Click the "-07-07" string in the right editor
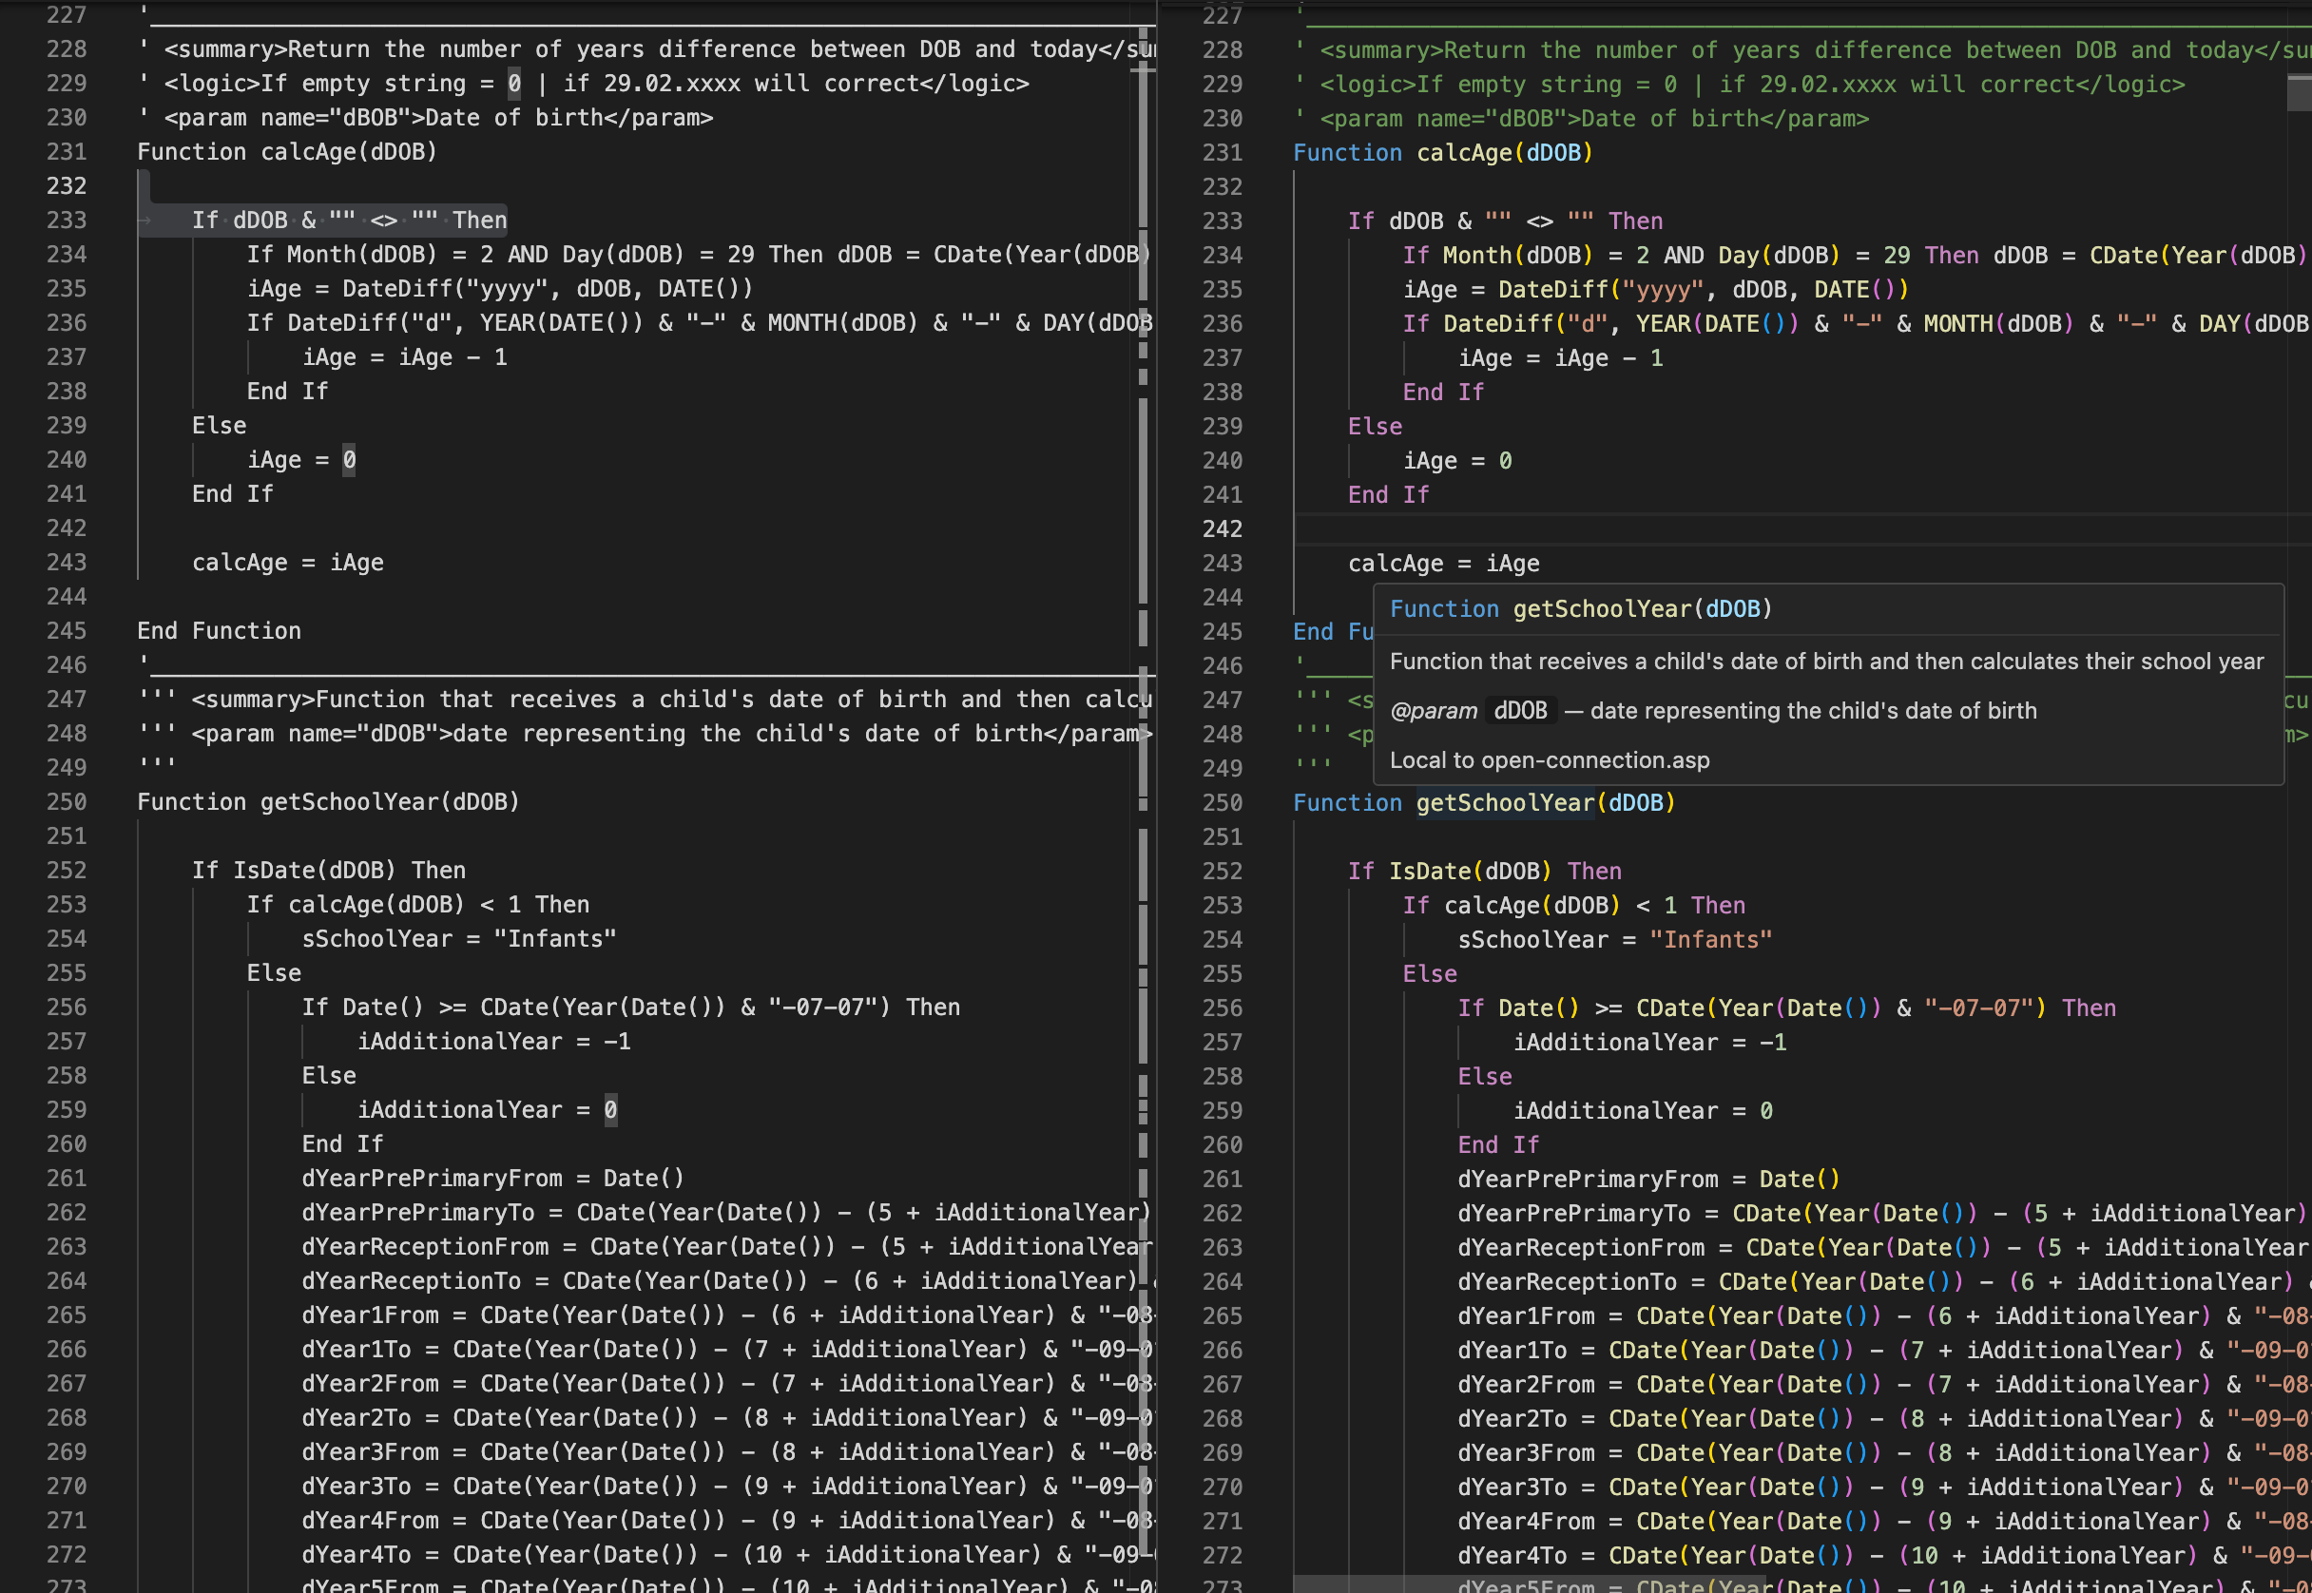This screenshot has height=1593, width=2312. click(x=1977, y=1008)
